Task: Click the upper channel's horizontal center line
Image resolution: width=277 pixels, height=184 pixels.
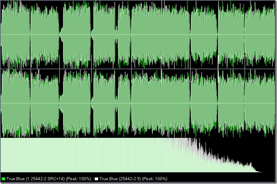Action: (x=138, y=34)
